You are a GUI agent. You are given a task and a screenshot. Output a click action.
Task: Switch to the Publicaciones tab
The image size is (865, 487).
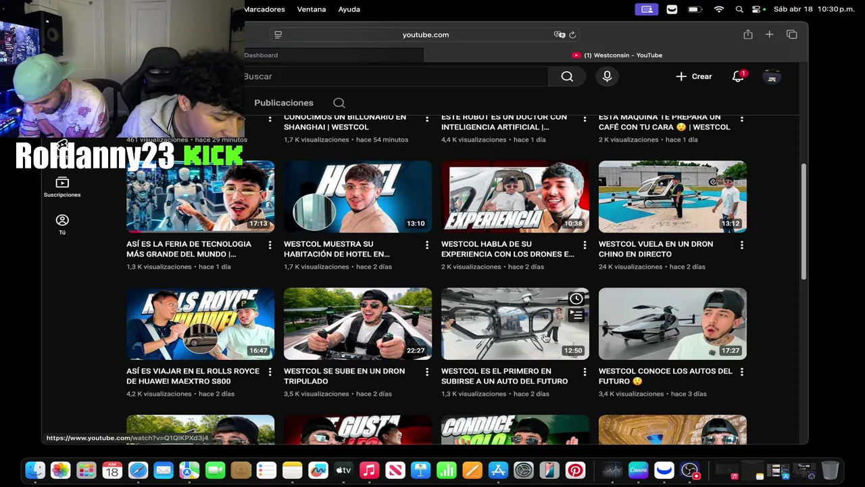(x=284, y=103)
